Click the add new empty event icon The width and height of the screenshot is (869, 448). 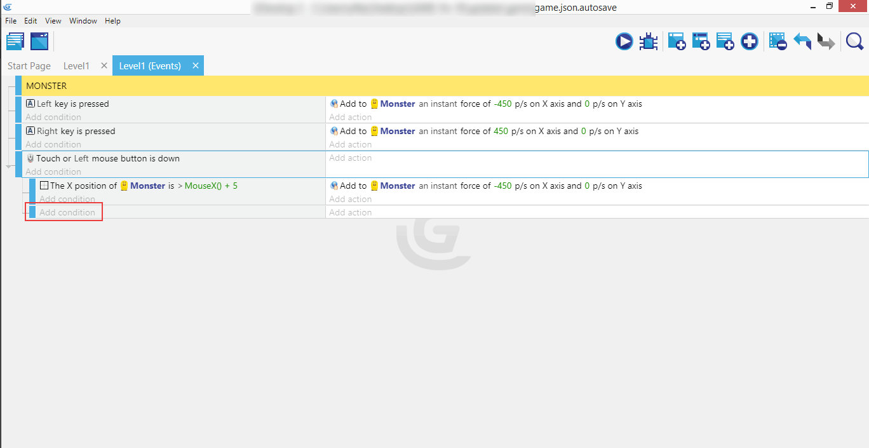click(677, 42)
